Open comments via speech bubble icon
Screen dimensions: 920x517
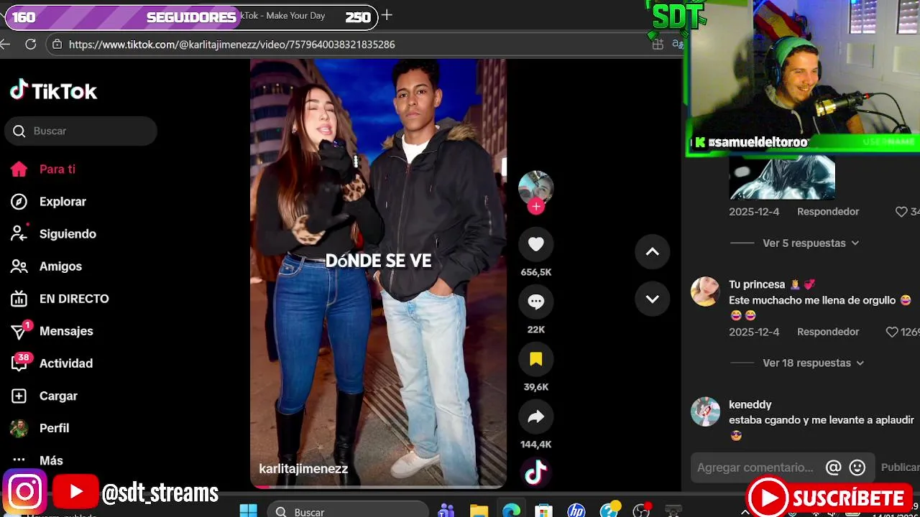[x=536, y=302]
